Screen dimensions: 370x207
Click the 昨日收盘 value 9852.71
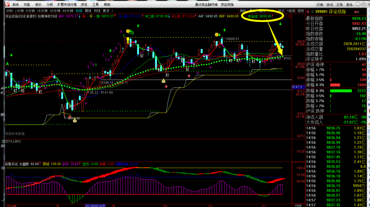[359, 29]
